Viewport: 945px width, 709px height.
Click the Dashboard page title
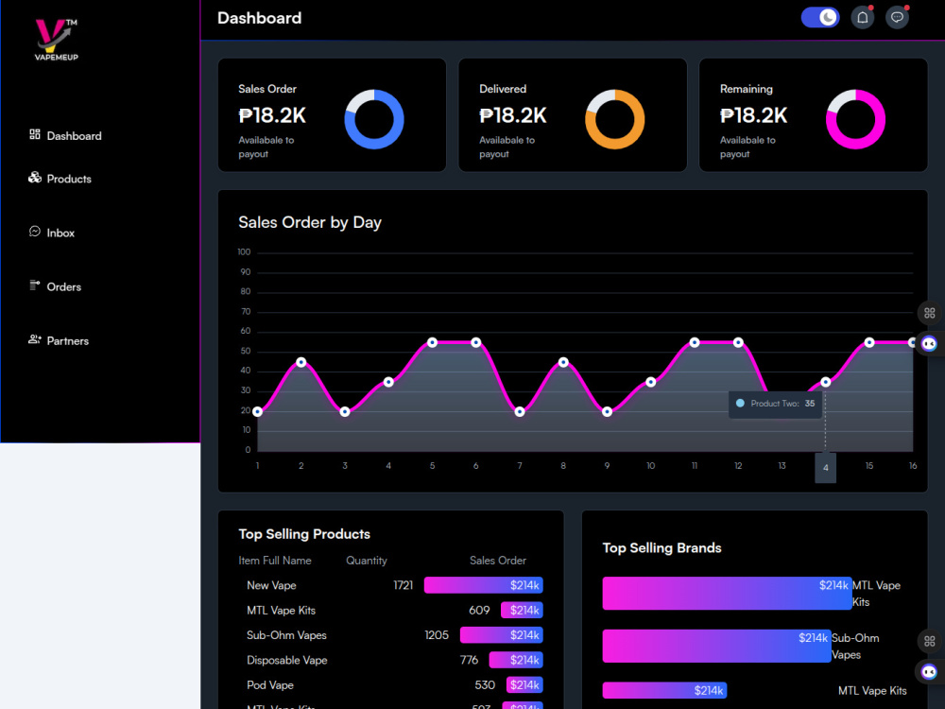[x=259, y=18]
